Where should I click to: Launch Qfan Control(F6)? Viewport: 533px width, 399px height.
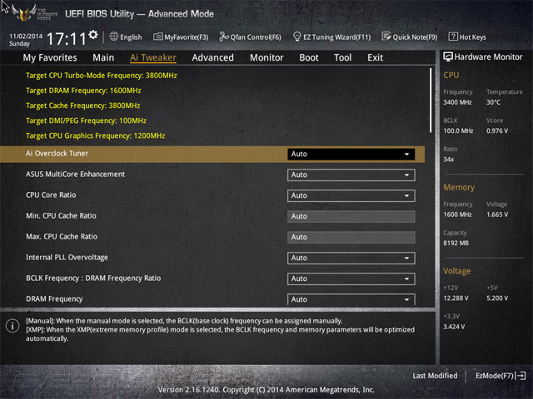pos(250,37)
